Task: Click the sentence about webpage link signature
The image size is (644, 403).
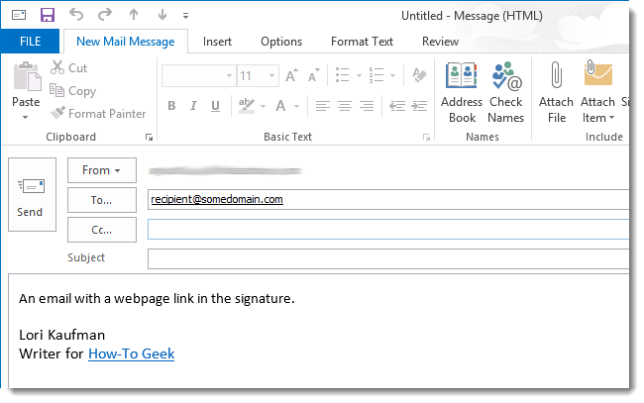Action: (157, 298)
